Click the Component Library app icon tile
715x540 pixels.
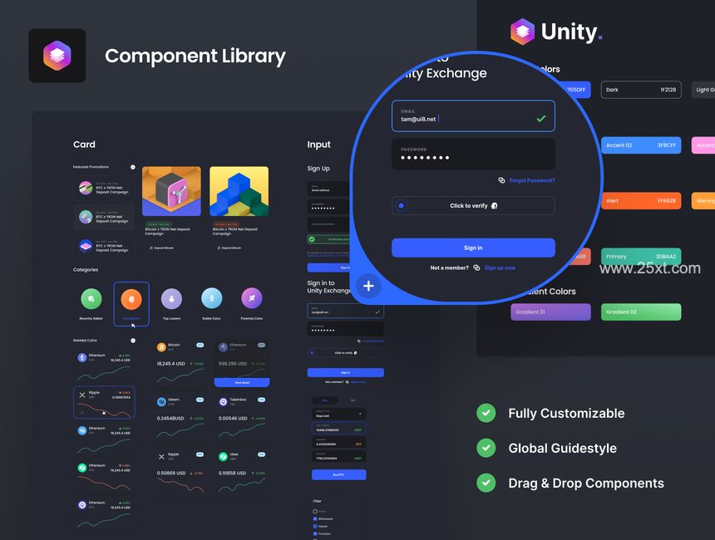pos(57,56)
